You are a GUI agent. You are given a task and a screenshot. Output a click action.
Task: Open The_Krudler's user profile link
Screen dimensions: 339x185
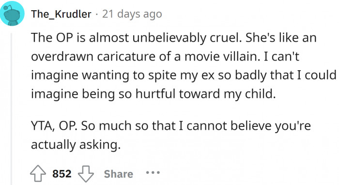pos(61,14)
